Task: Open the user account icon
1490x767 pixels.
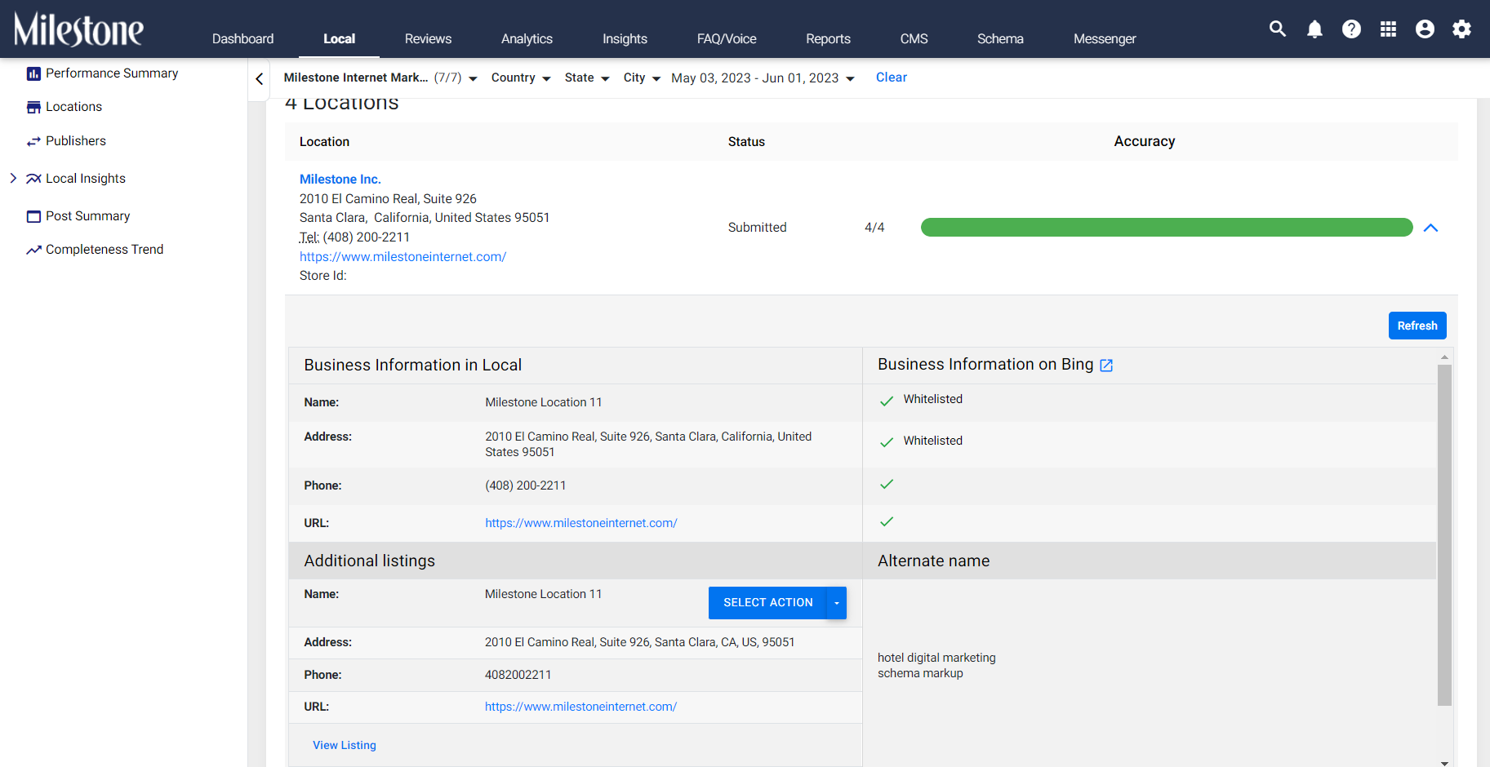Action: coord(1425,29)
